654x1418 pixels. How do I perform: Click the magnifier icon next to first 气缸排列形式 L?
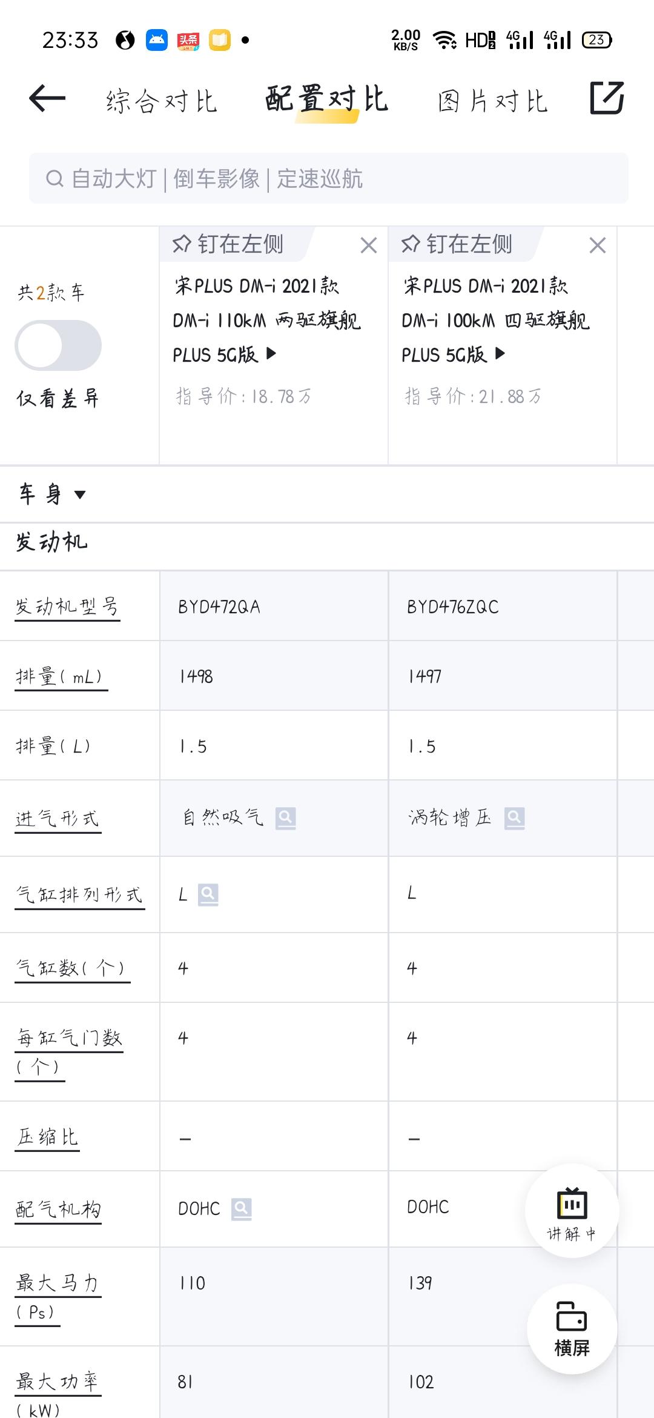click(x=208, y=894)
